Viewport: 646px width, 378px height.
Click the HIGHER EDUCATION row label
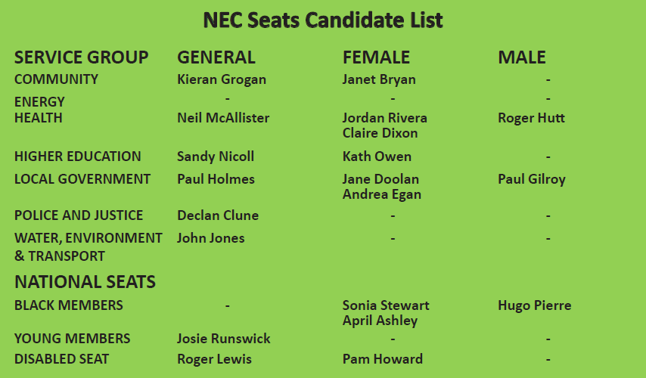[77, 156]
